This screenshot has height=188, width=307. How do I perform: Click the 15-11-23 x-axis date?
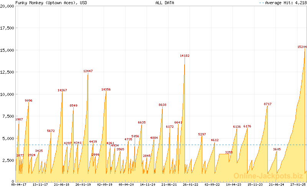[255, 185]
